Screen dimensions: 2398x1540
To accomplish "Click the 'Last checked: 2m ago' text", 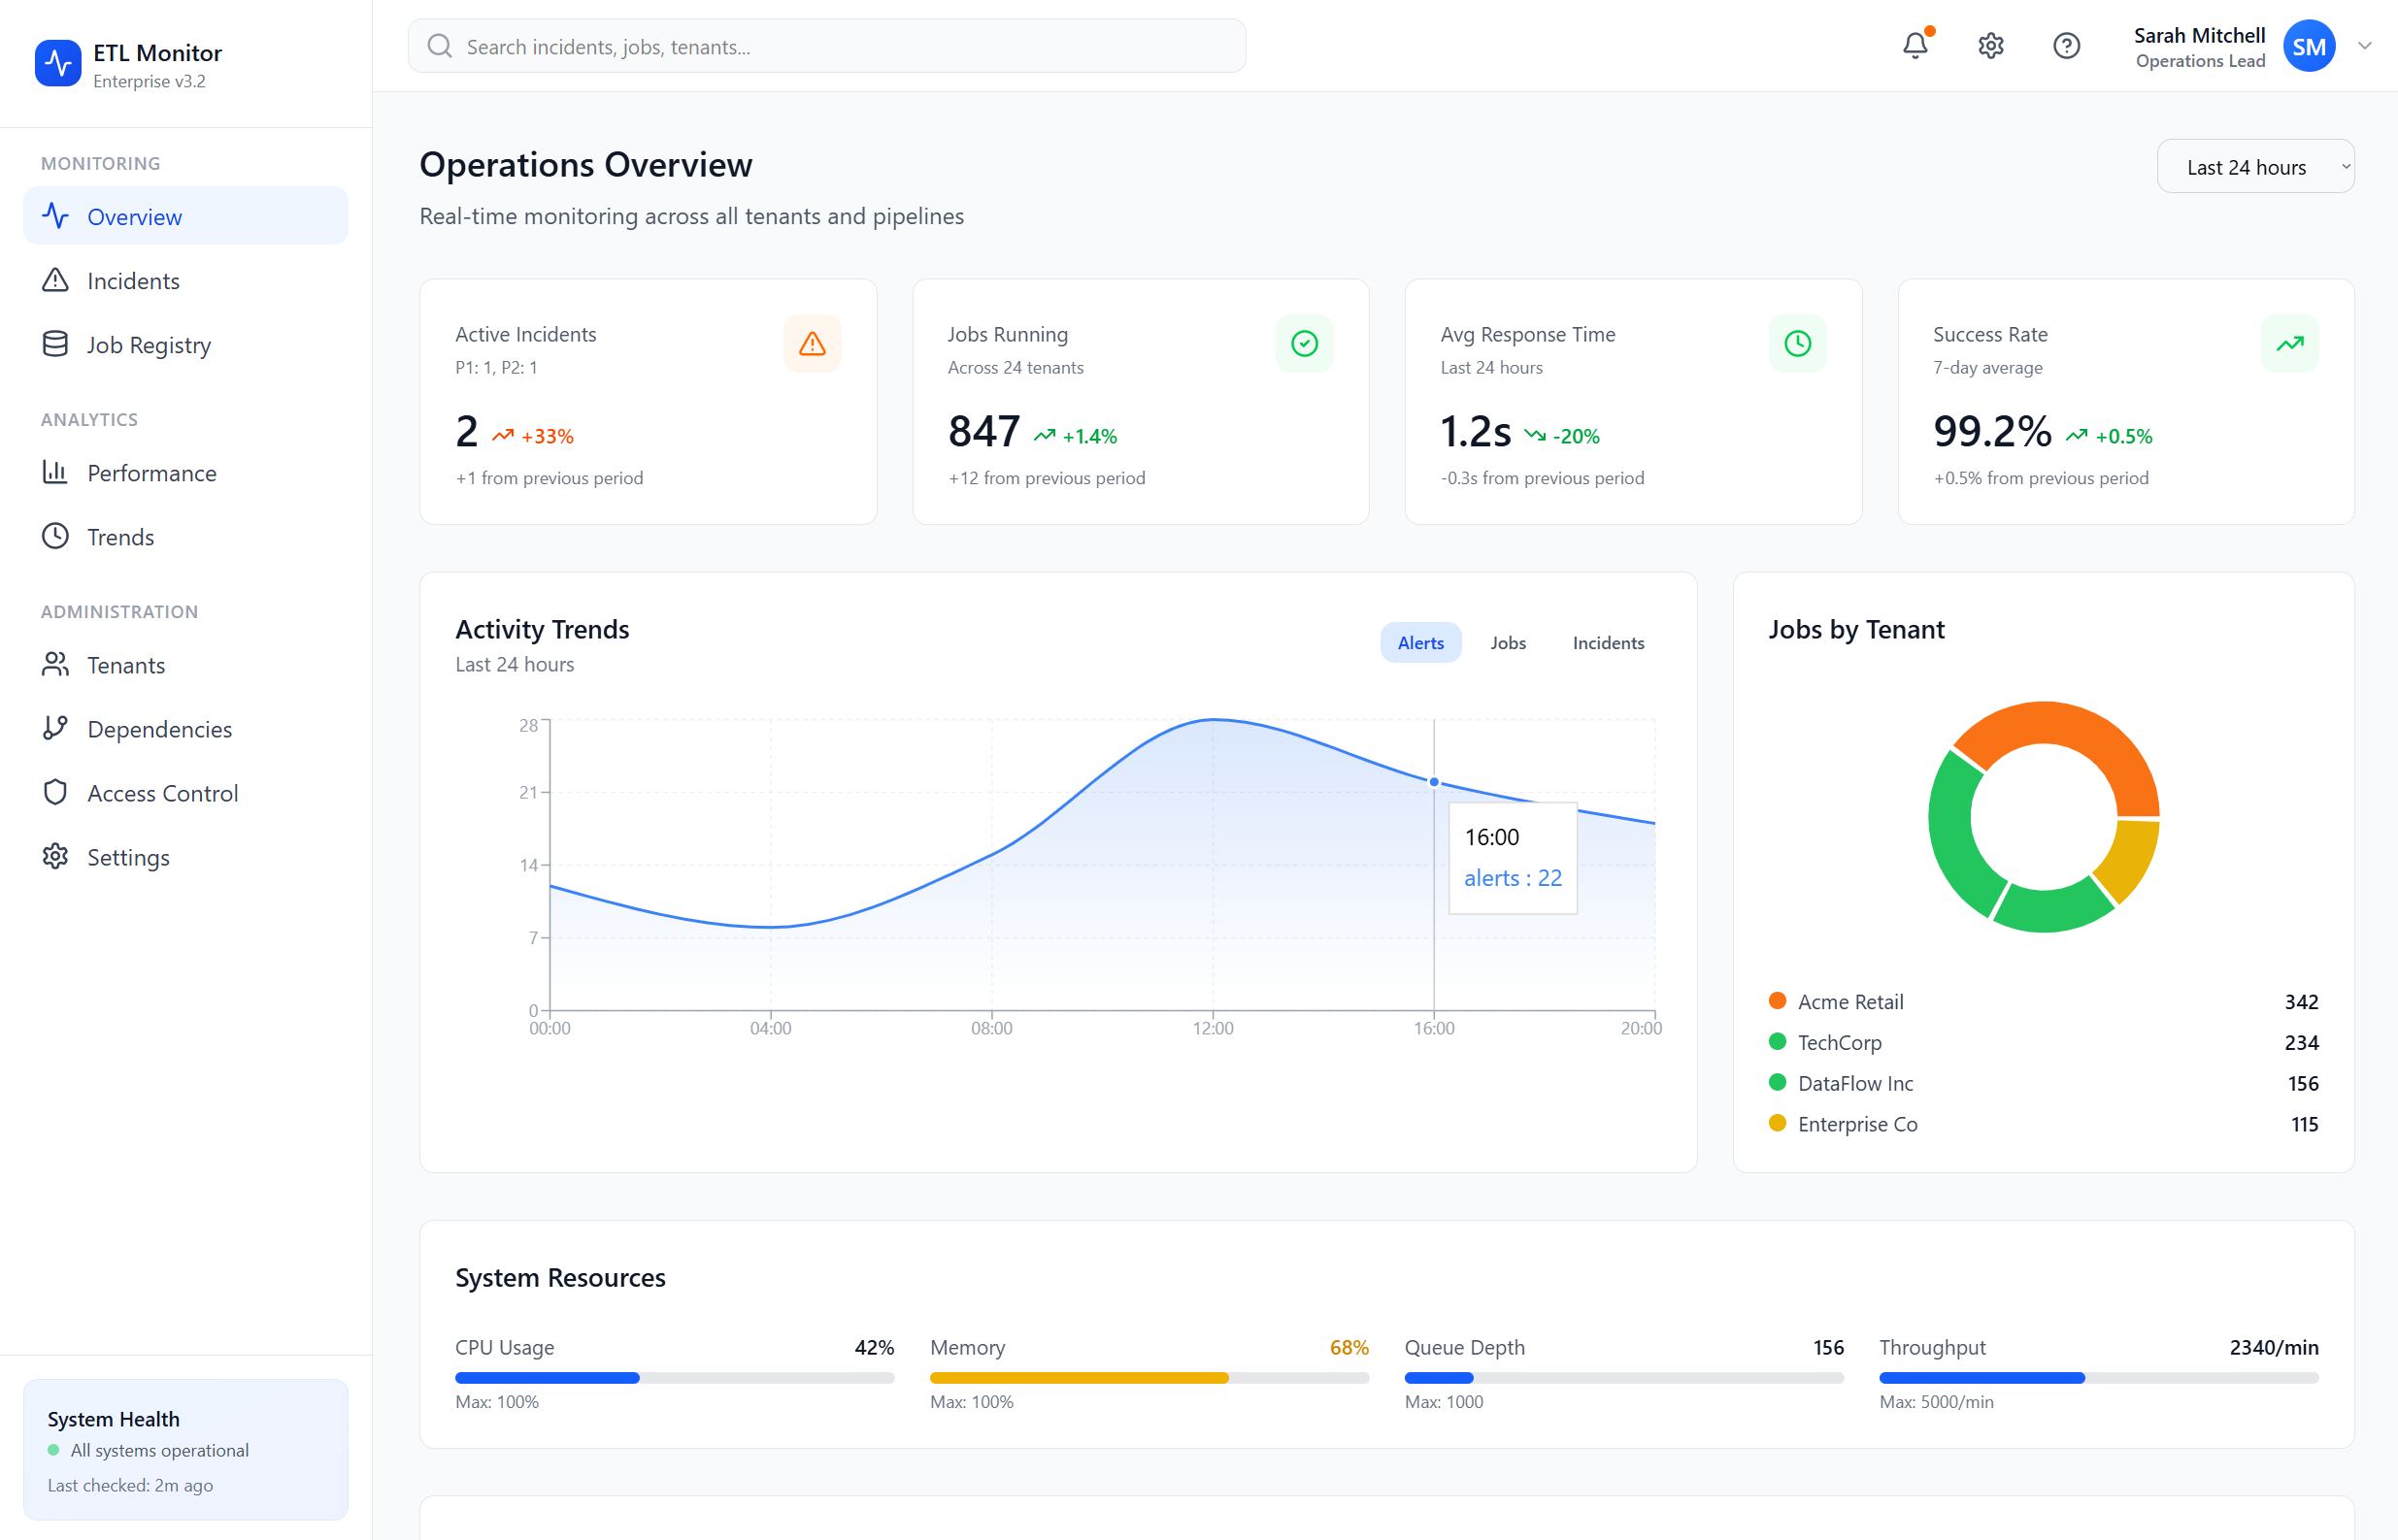I will [130, 1485].
